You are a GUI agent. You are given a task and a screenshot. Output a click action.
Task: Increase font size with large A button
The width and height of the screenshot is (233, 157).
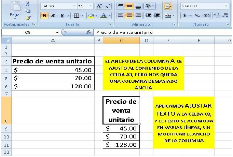coord(99,6)
